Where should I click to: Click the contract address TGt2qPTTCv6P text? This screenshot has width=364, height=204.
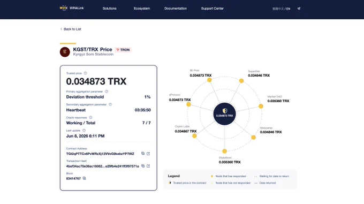(100, 154)
